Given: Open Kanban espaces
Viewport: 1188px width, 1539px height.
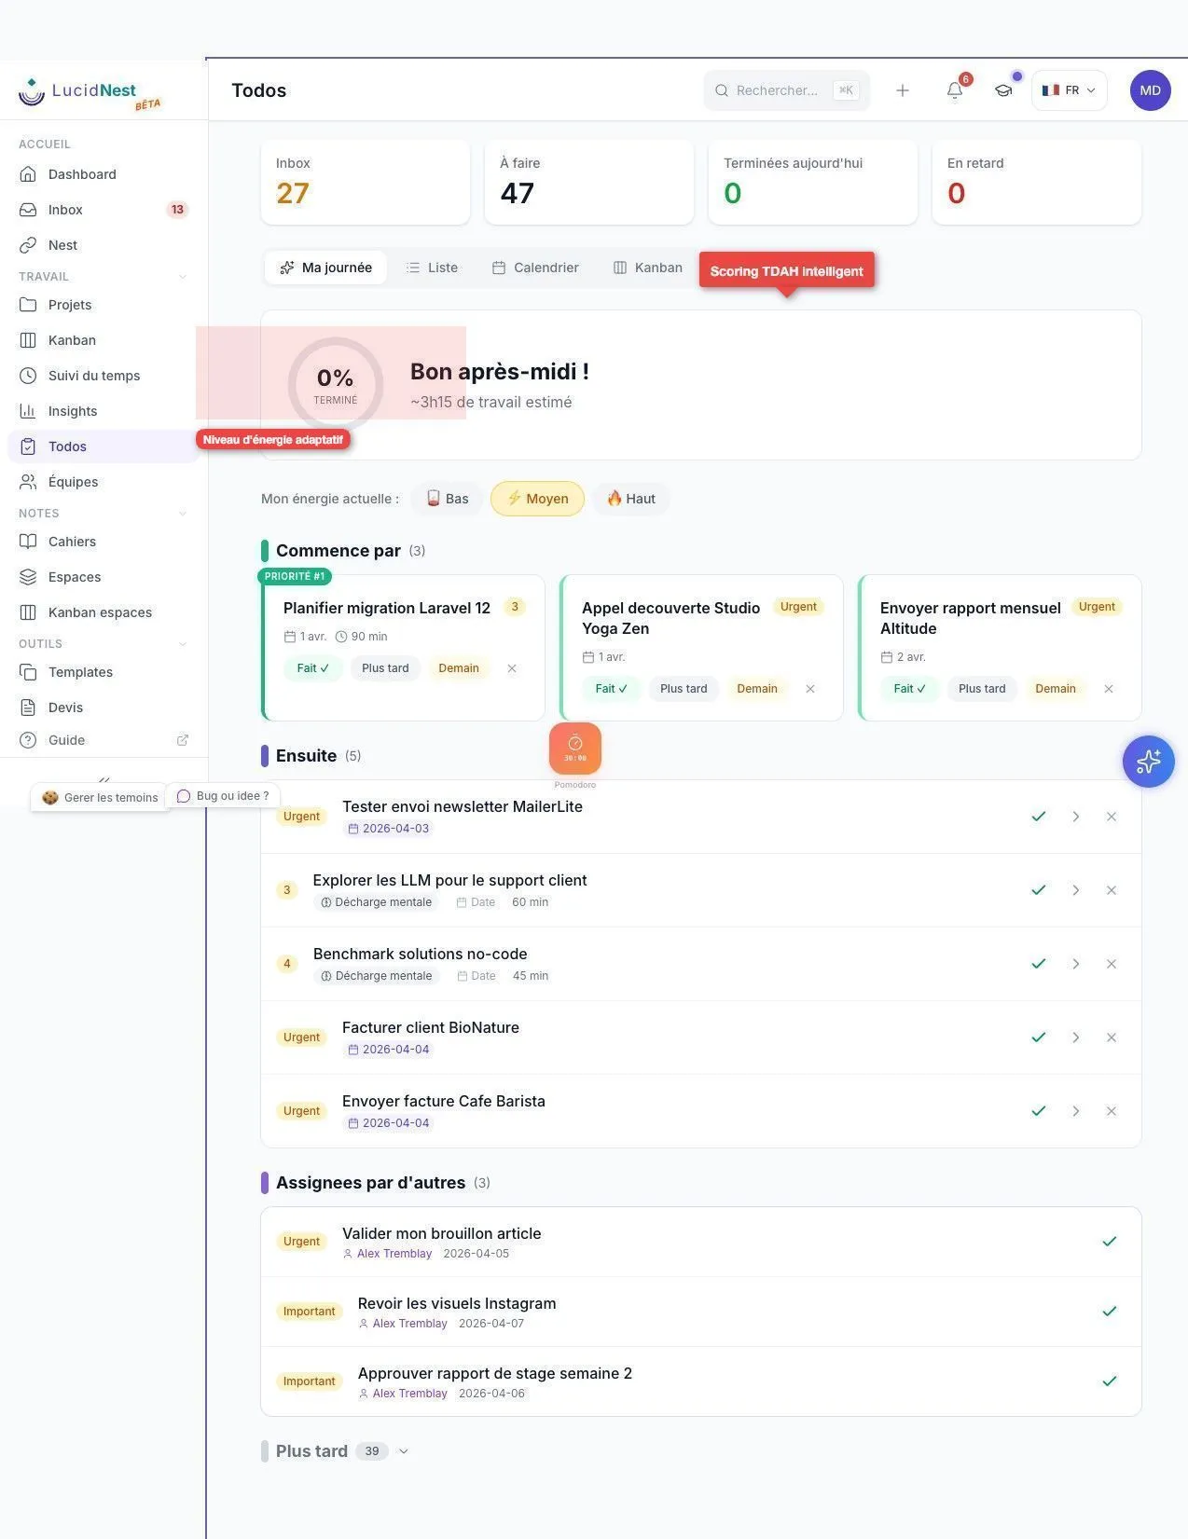Looking at the screenshot, I should point(104,612).
